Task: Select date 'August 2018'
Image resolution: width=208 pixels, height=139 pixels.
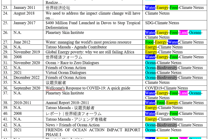Action: click(x=24, y=13)
